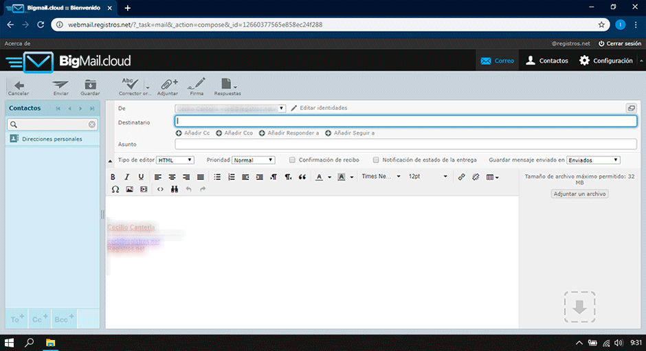Click the Cancelar back arrow
The height and width of the screenshot is (351, 646).
19,84
